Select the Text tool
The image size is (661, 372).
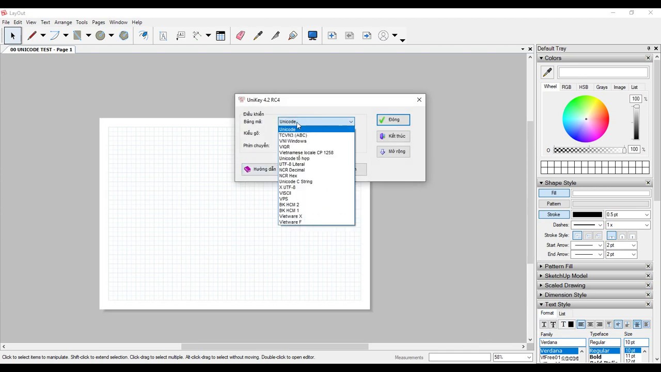click(x=163, y=36)
